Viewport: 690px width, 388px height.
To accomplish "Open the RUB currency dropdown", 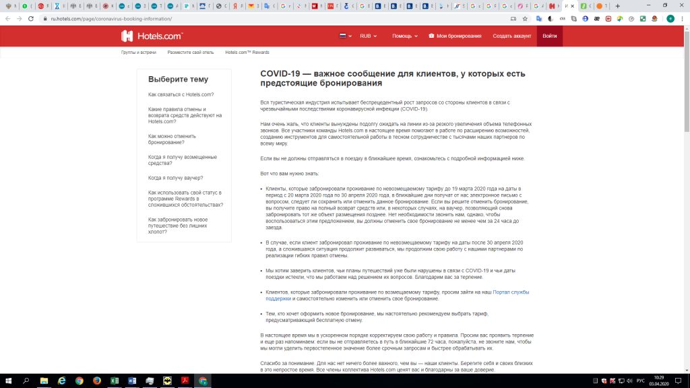I will (x=368, y=36).
